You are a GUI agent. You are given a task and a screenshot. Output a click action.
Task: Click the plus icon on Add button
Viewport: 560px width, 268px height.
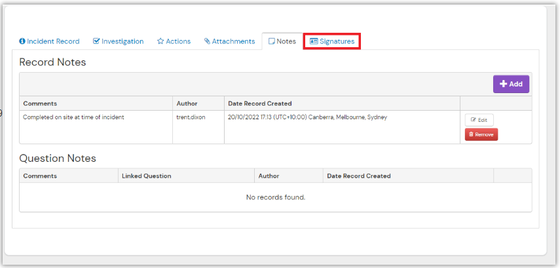[x=503, y=84]
